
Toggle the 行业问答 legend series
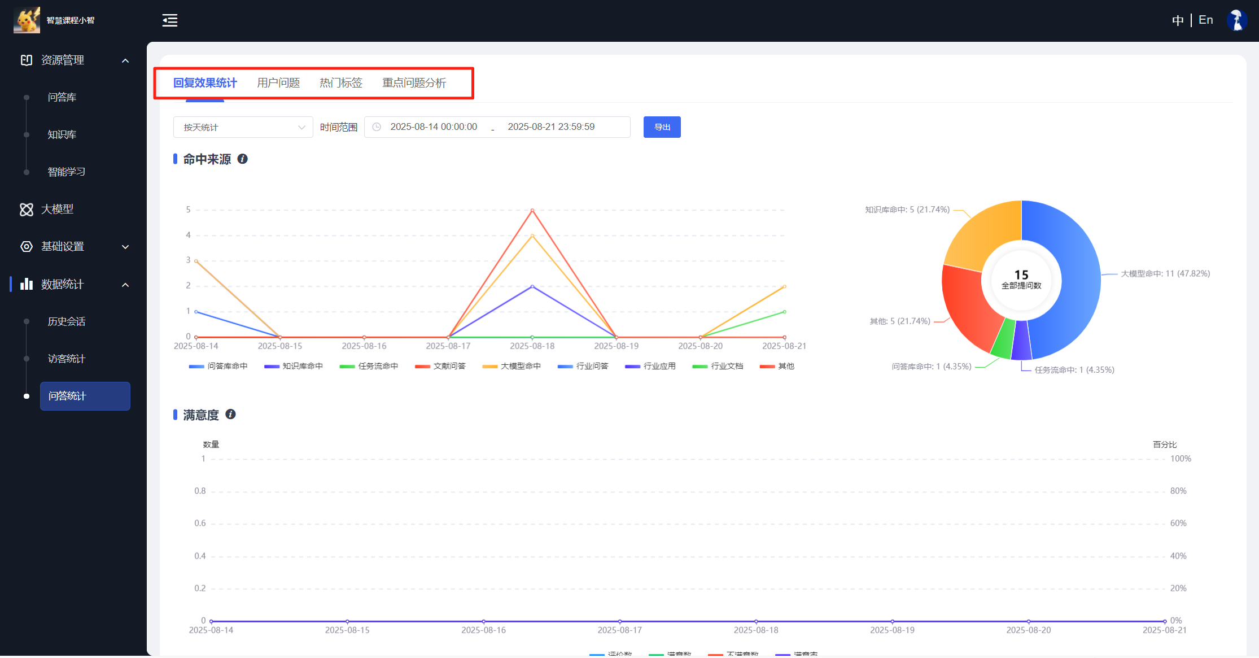point(583,366)
